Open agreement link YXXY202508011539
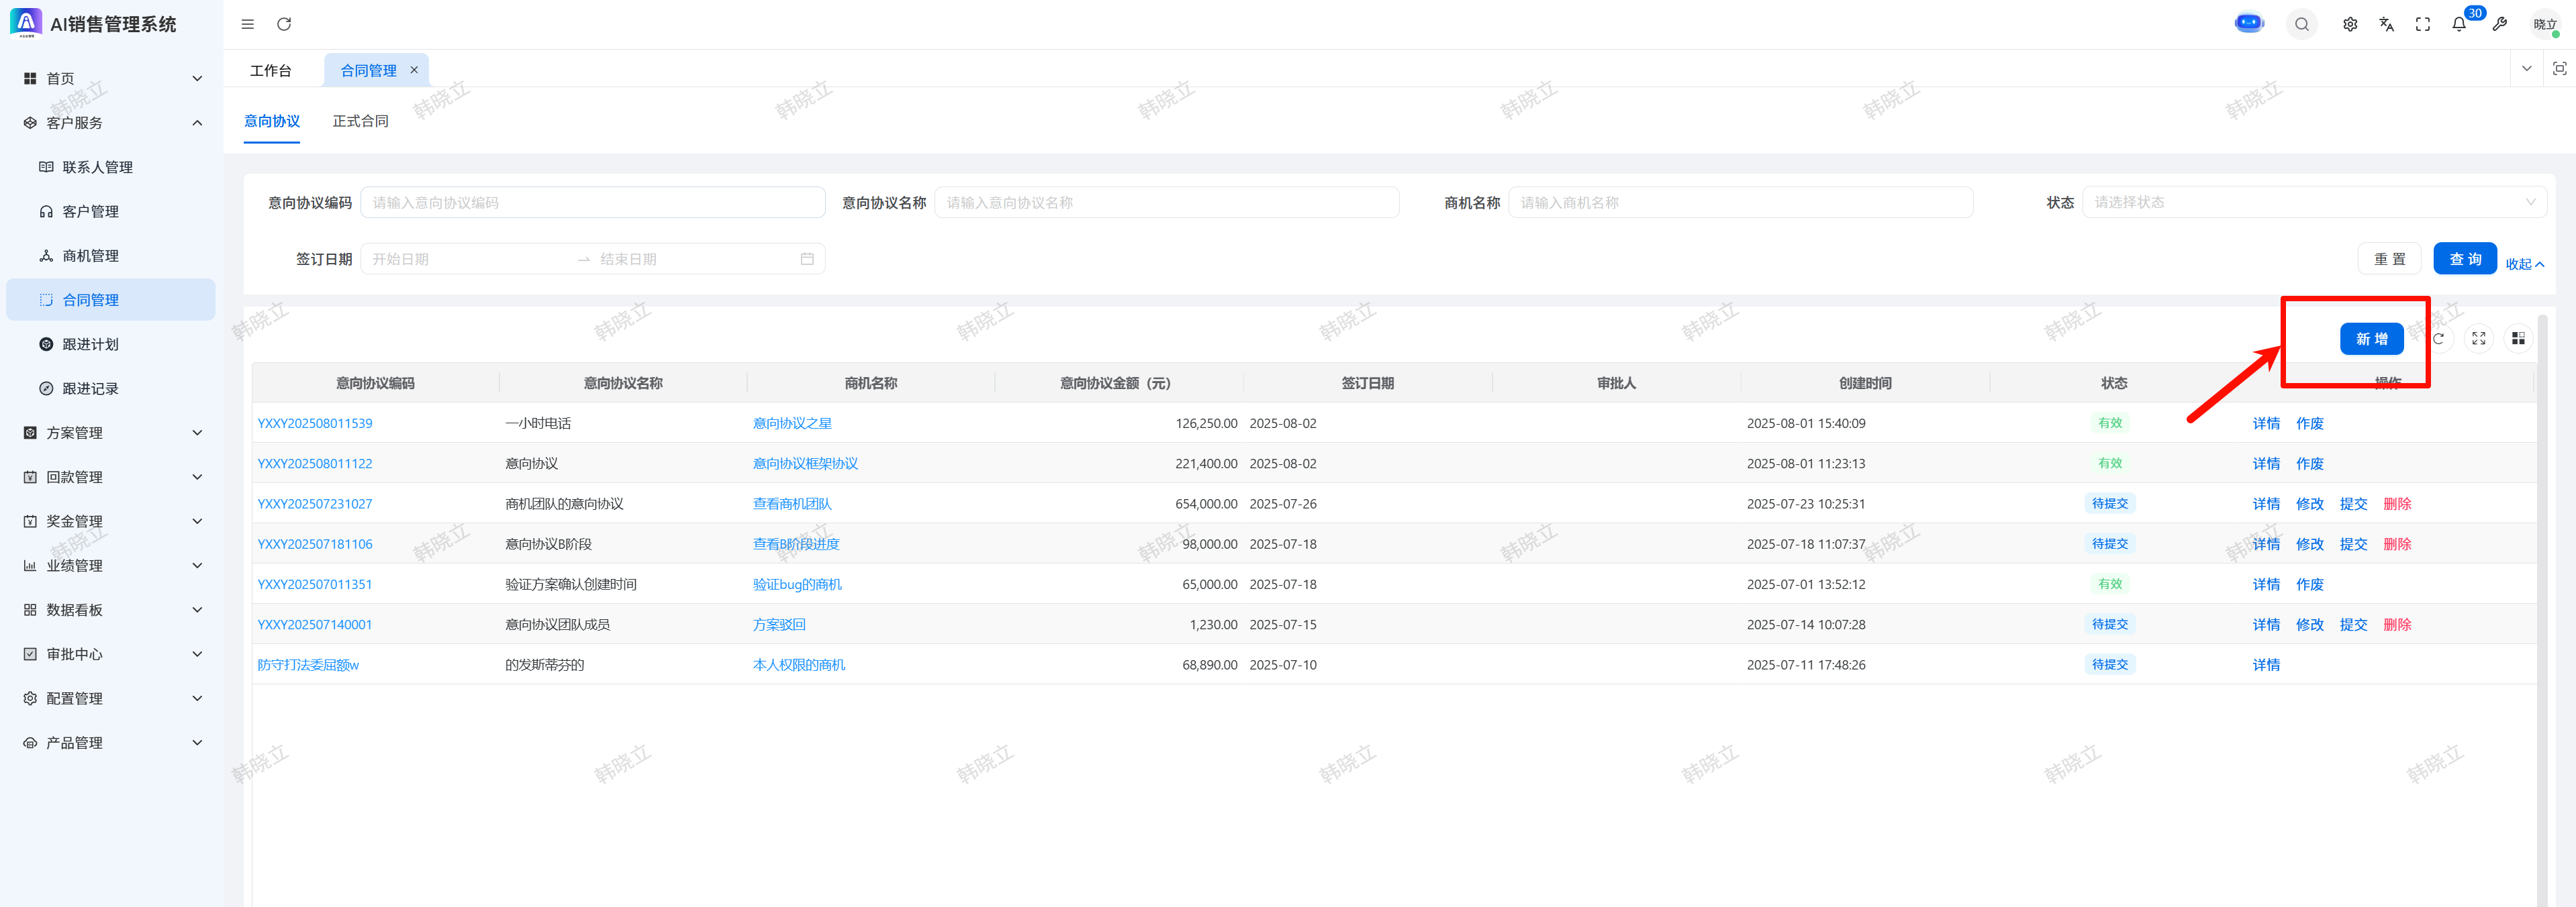Image resolution: width=2576 pixels, height=907 pixels. tap(315, 423)
